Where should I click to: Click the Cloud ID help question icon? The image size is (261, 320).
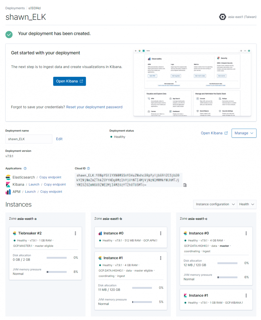[x=88, y=168]
